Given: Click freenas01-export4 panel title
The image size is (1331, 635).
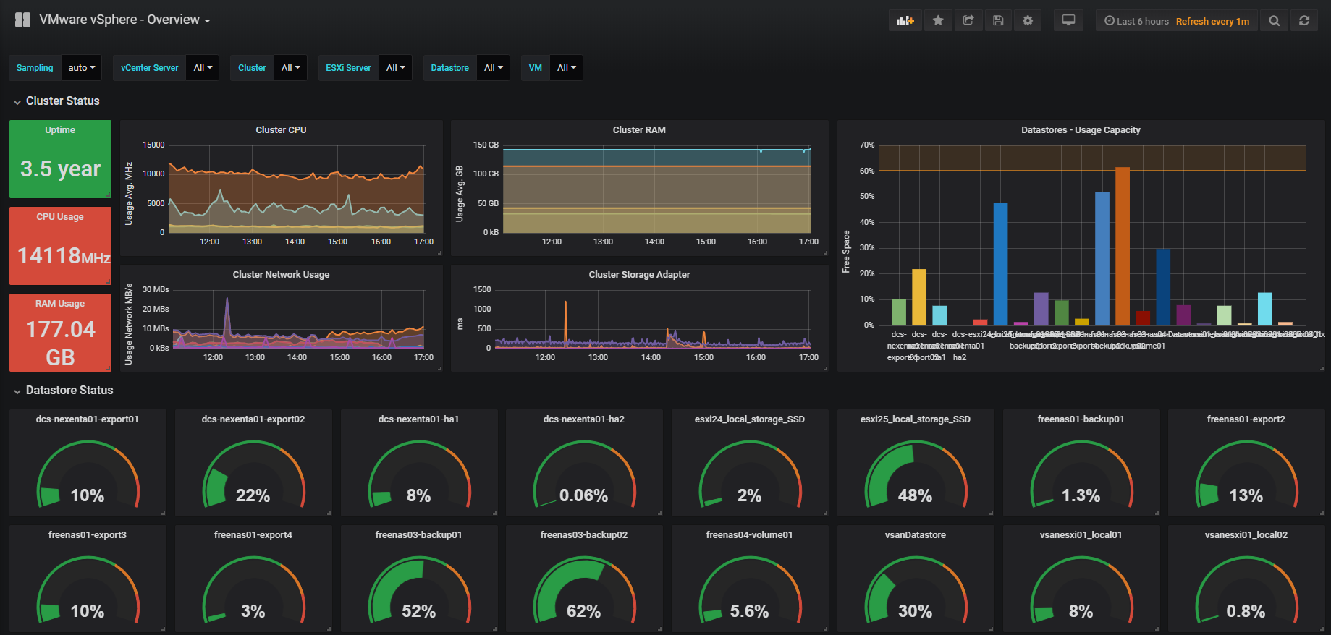Looking at the screenshot, I should 253,535.
